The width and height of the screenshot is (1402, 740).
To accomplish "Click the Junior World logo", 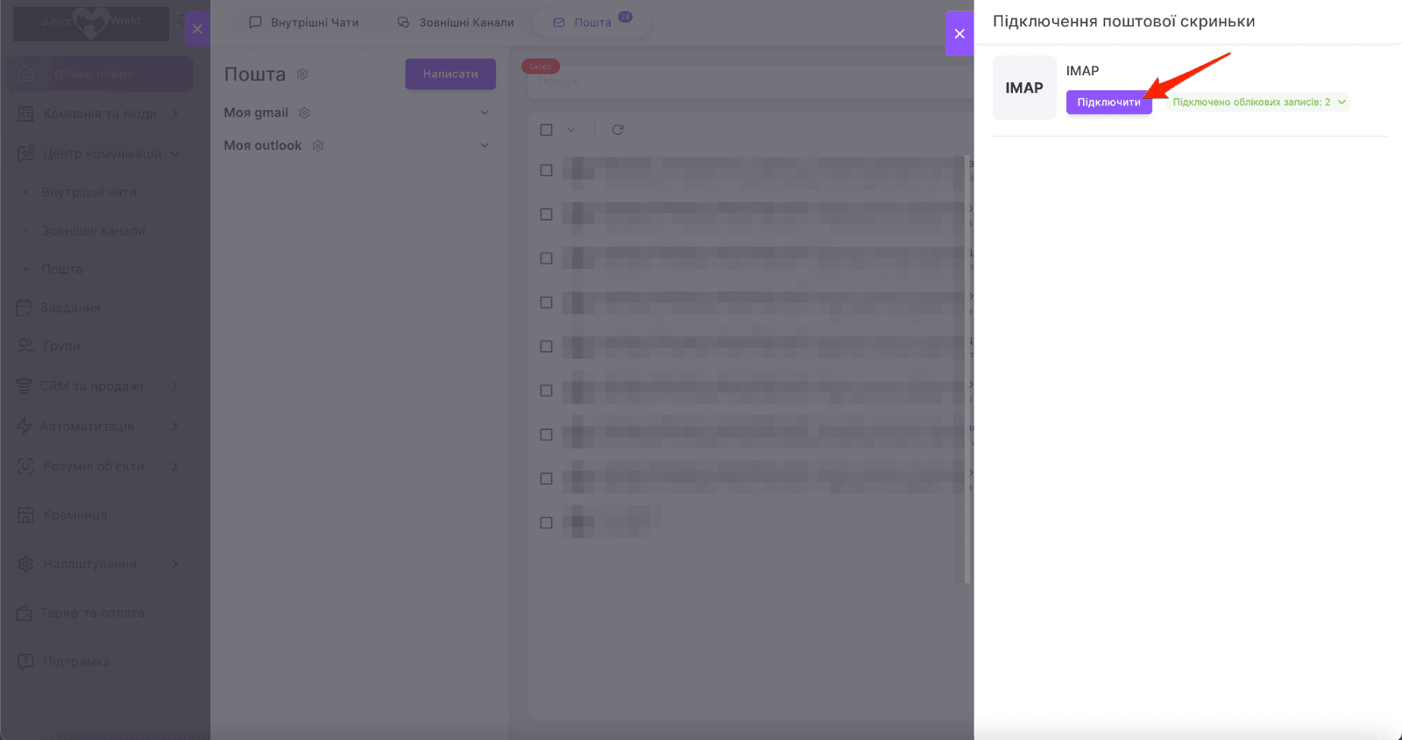I will (x=91, y=24).
